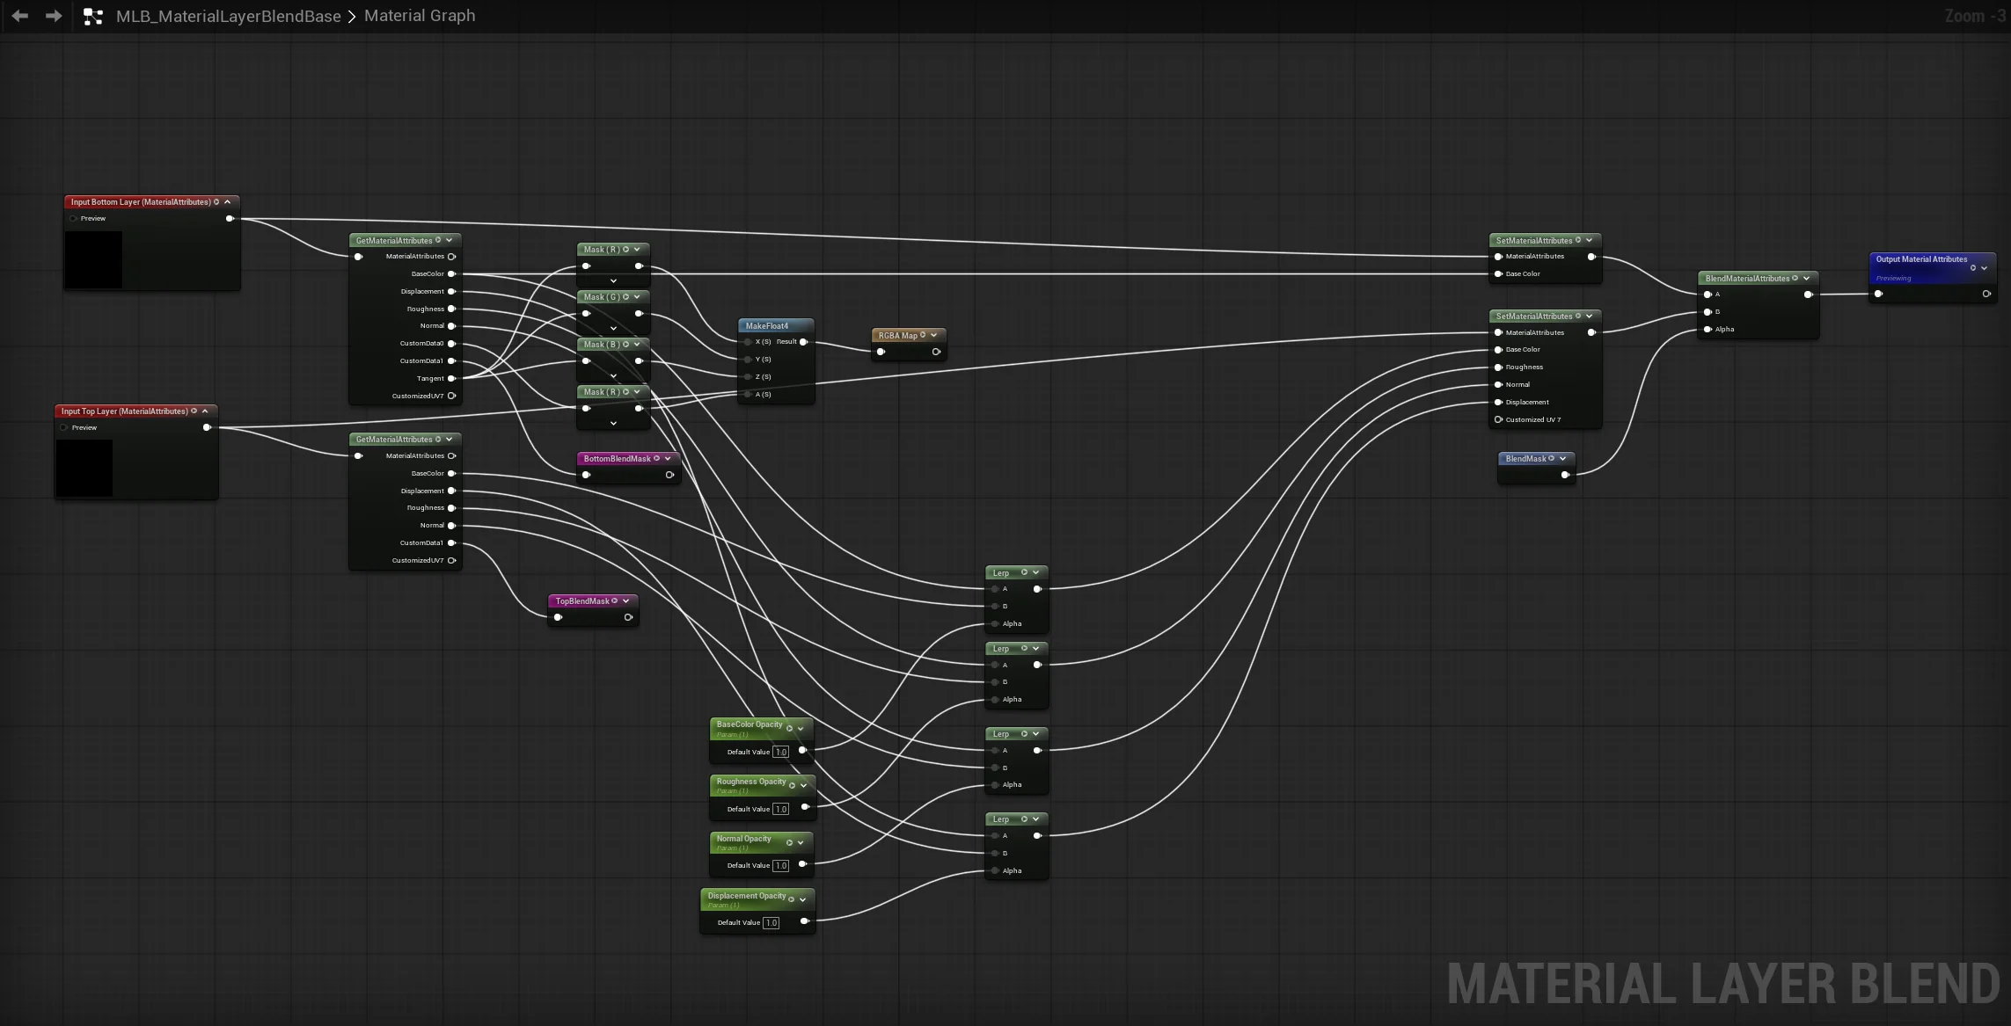2011x1026 pixels.
Task: Open MLB_MaterialLayerBlendBase in the breadcrumb
Action: pos(229,17)
